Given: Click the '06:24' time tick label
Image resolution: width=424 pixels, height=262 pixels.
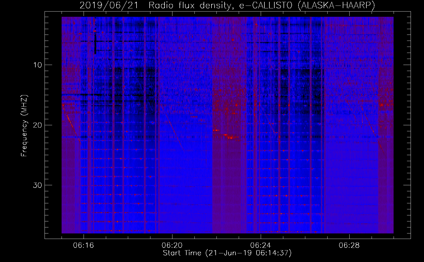Looking at the screenshot, I should [x=261, y=245].
